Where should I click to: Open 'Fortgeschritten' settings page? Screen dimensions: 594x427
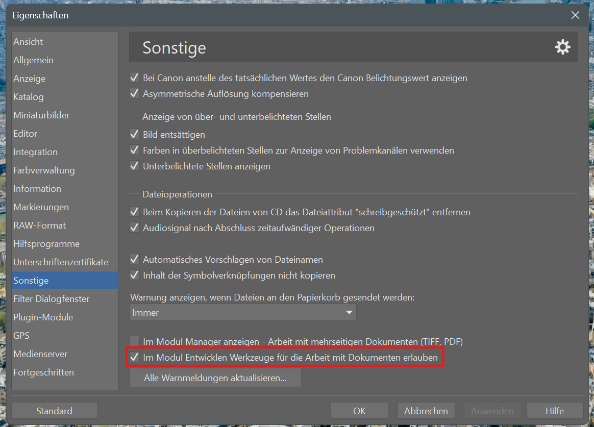point(44,372)
